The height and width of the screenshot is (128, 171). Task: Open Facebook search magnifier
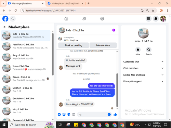pos(13,19)
